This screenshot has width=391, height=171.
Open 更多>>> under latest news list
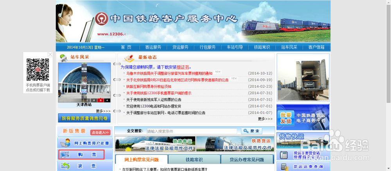(x=265, y=119)
